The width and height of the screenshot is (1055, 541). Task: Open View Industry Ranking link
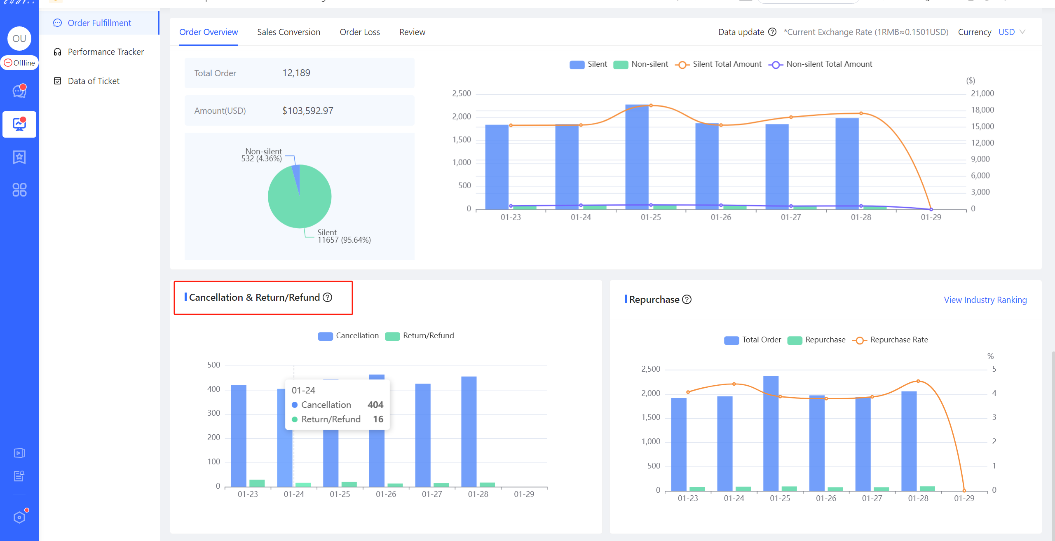pyautogui.click(x=985, y=300)
